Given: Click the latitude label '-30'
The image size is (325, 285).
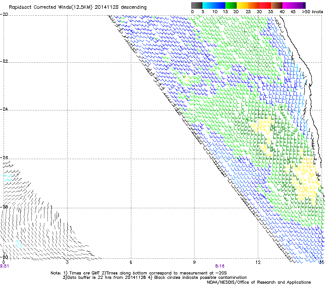Looking at the screenshot, I should (x=4, y=257).
